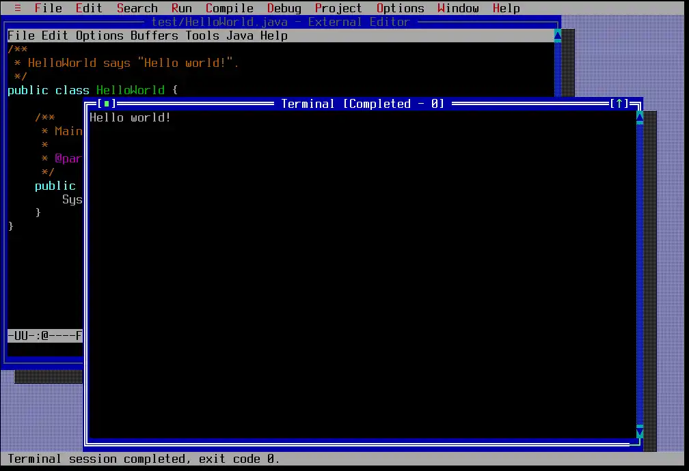
Task: Click the comment 'HelloWorld says "Hello world!"'
Action: 131,63
